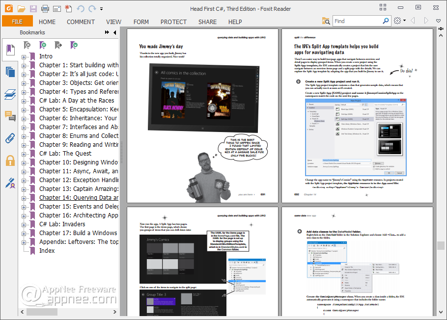Click the Open folder icon in quick access toolbar
This screenshot has width=447, height=320.
point(22,9)
